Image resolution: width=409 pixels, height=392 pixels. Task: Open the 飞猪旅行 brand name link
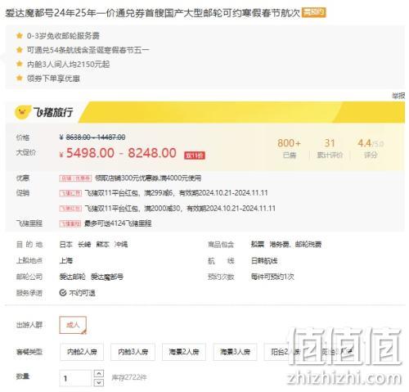tap(53, 112)
